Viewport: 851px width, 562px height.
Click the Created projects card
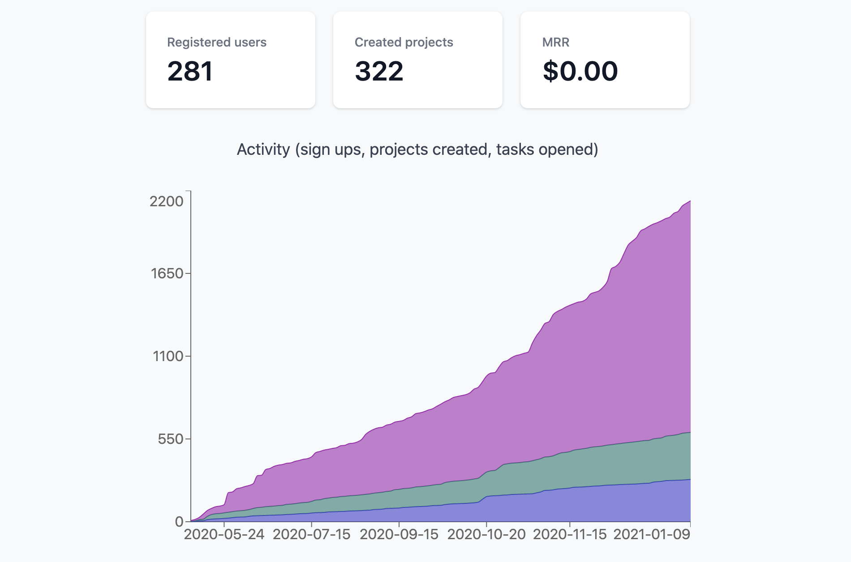pos(418,60)
